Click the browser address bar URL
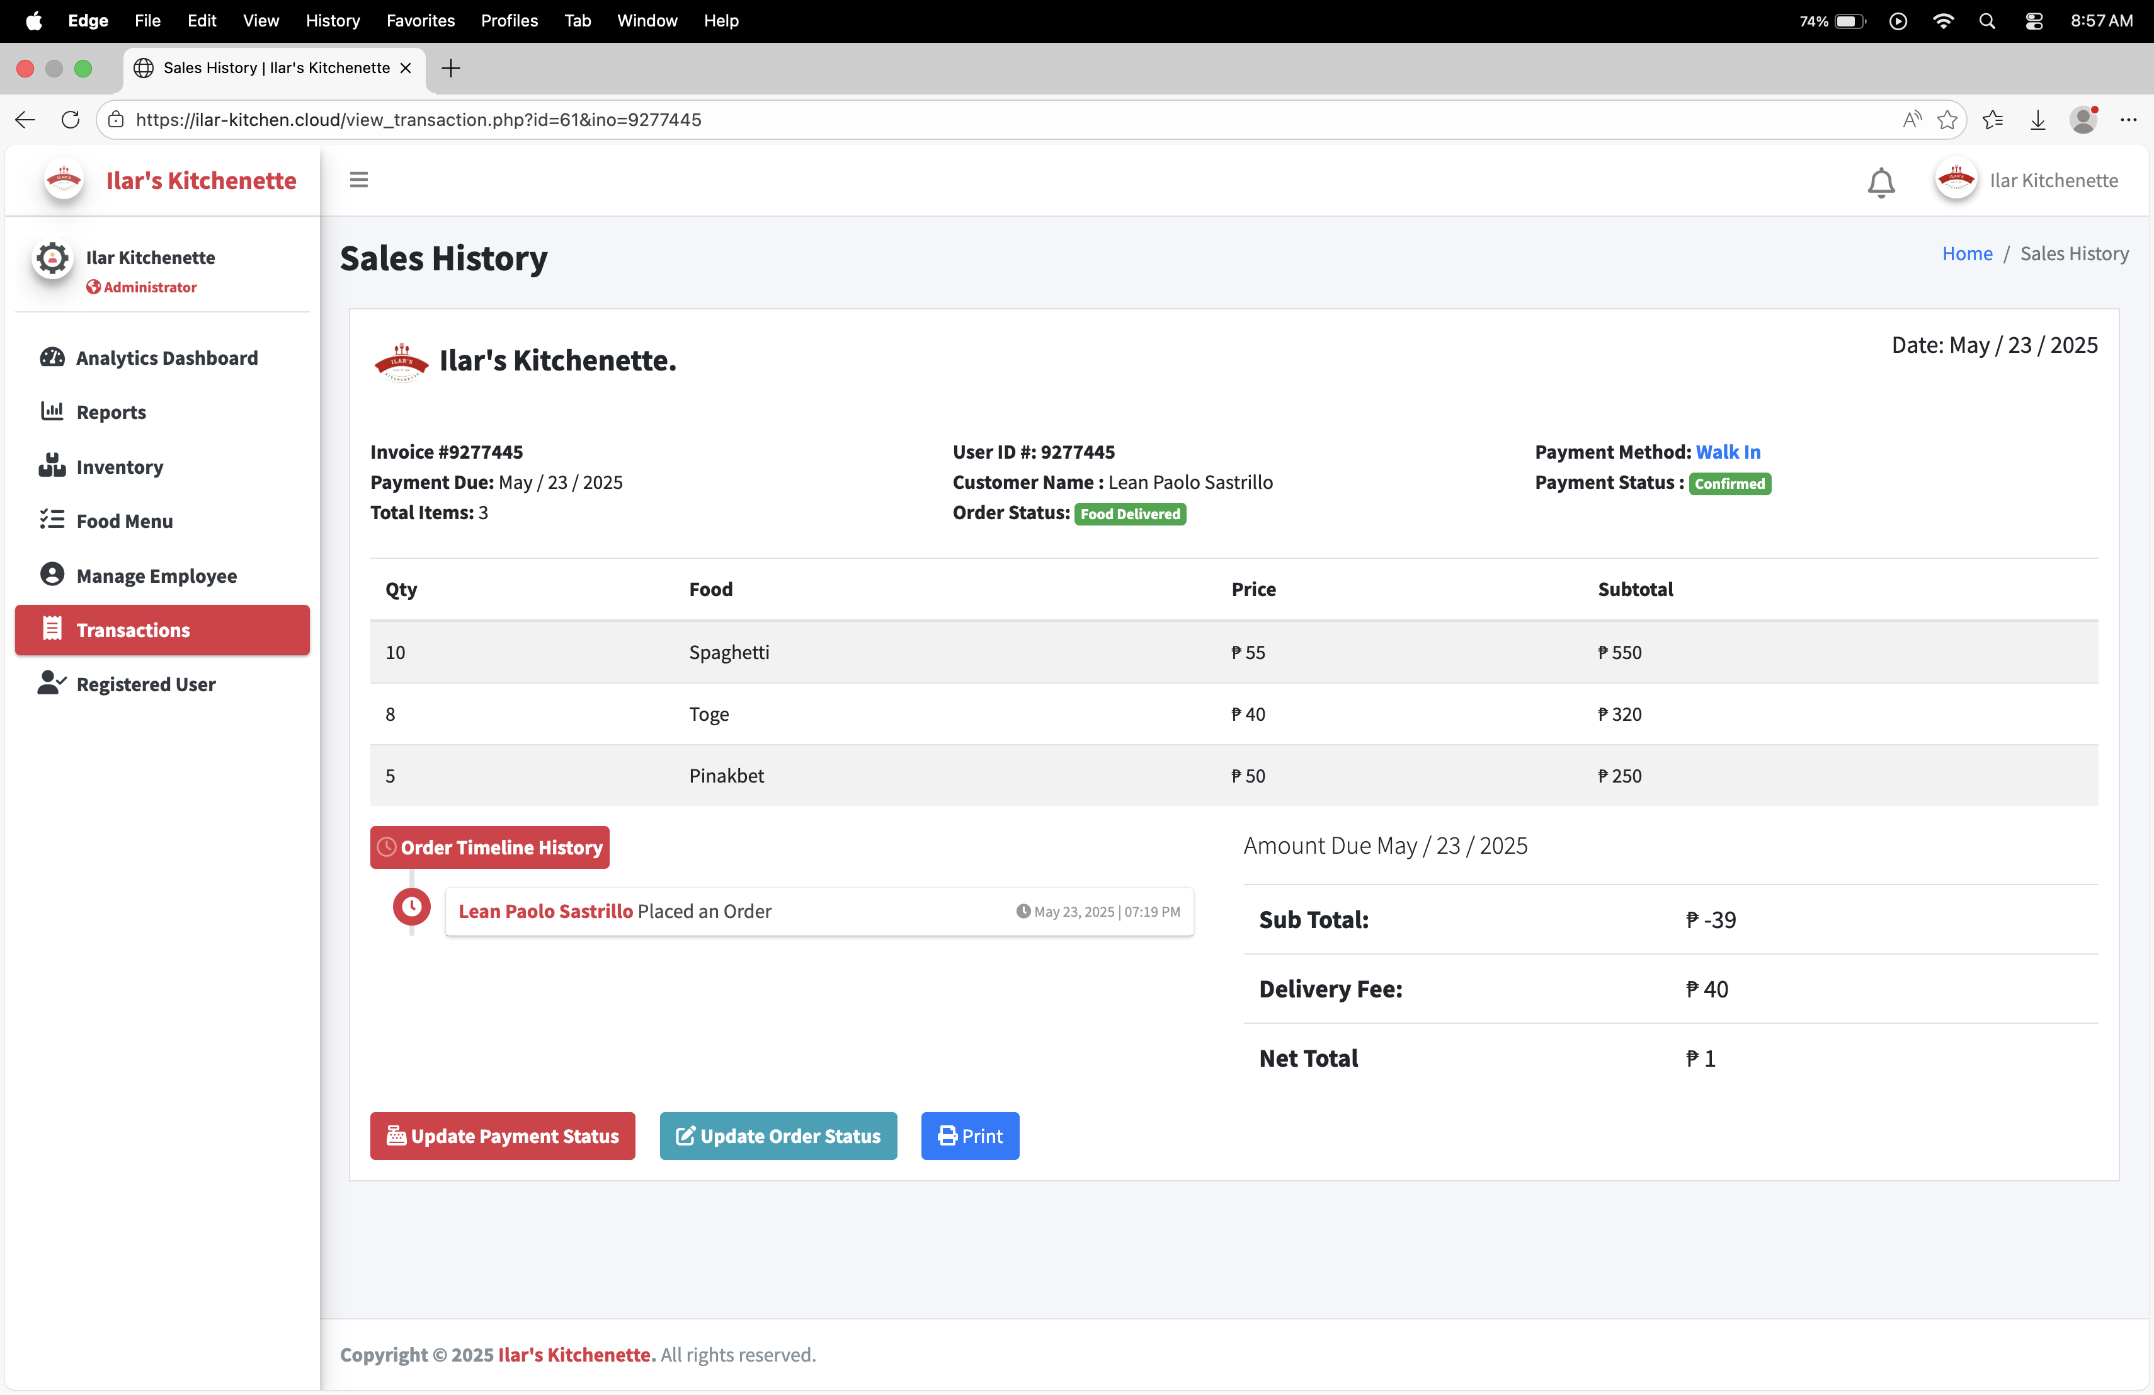Viewport: 2154px width, 1395px height. (418, 120)
